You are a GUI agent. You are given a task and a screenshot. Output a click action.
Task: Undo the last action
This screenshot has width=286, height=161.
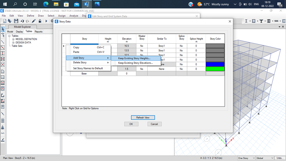click(x=22, y=21)
